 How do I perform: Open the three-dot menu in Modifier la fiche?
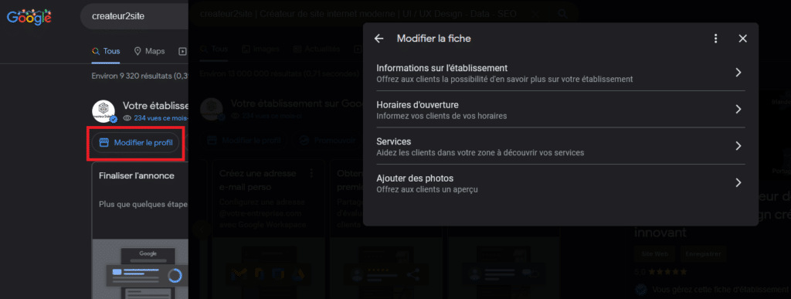[x=715, y=39]
